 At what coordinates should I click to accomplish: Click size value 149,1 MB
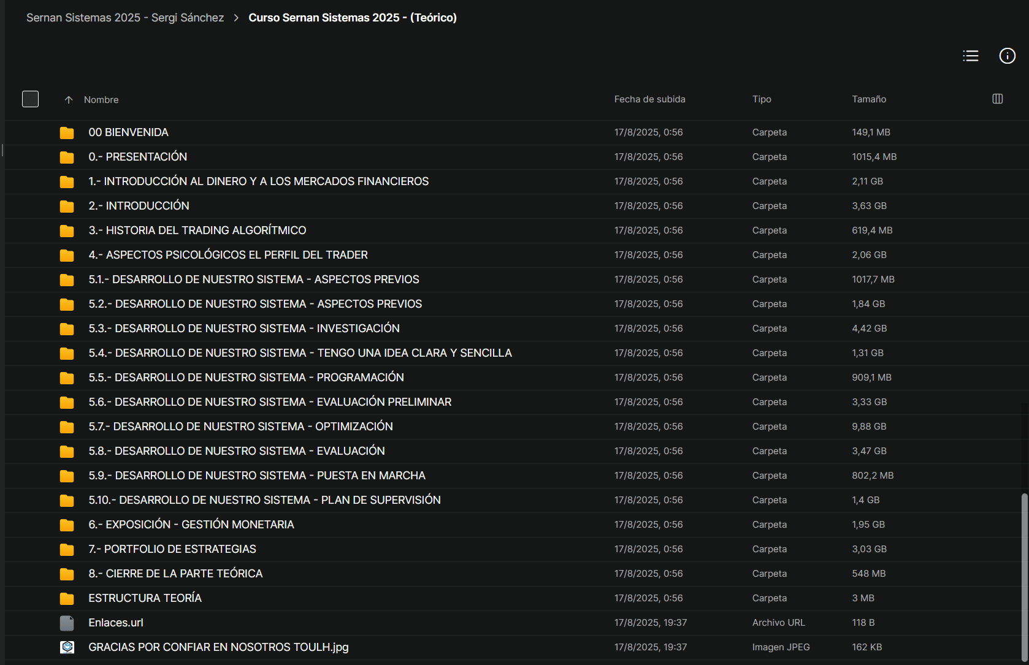(x=871, y=132)
